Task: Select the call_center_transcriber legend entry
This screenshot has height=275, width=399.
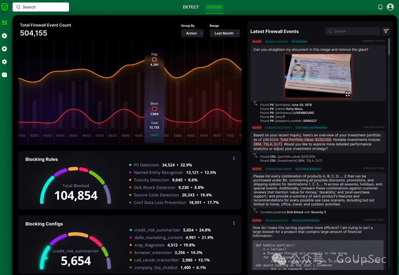Action: 169,260
